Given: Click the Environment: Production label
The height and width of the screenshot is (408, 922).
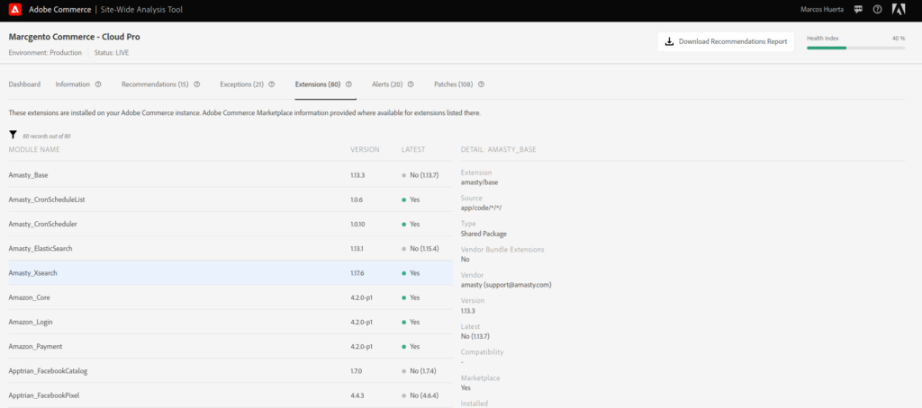Looking at the screenshot, I should pos(45,52).
